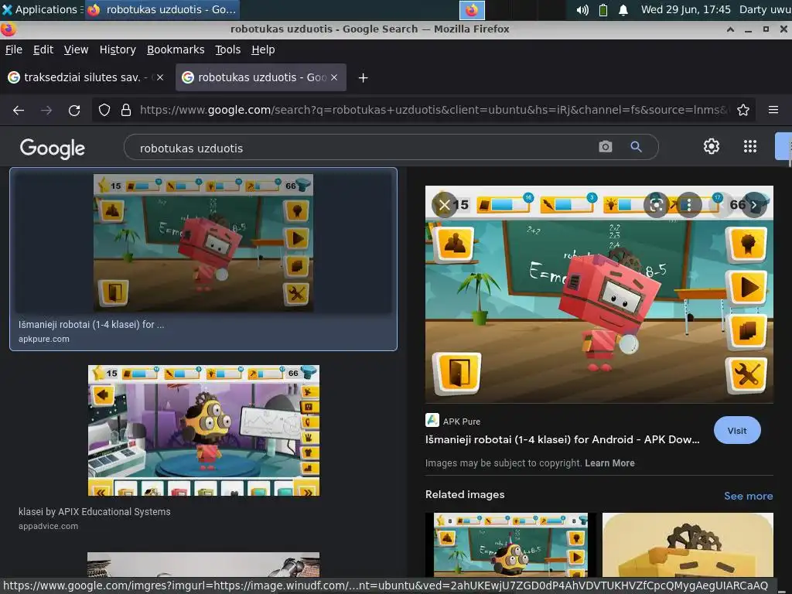Screen dimensions: 792x594
Task: Click the magnifier search button
Action: tap(636, 147)
